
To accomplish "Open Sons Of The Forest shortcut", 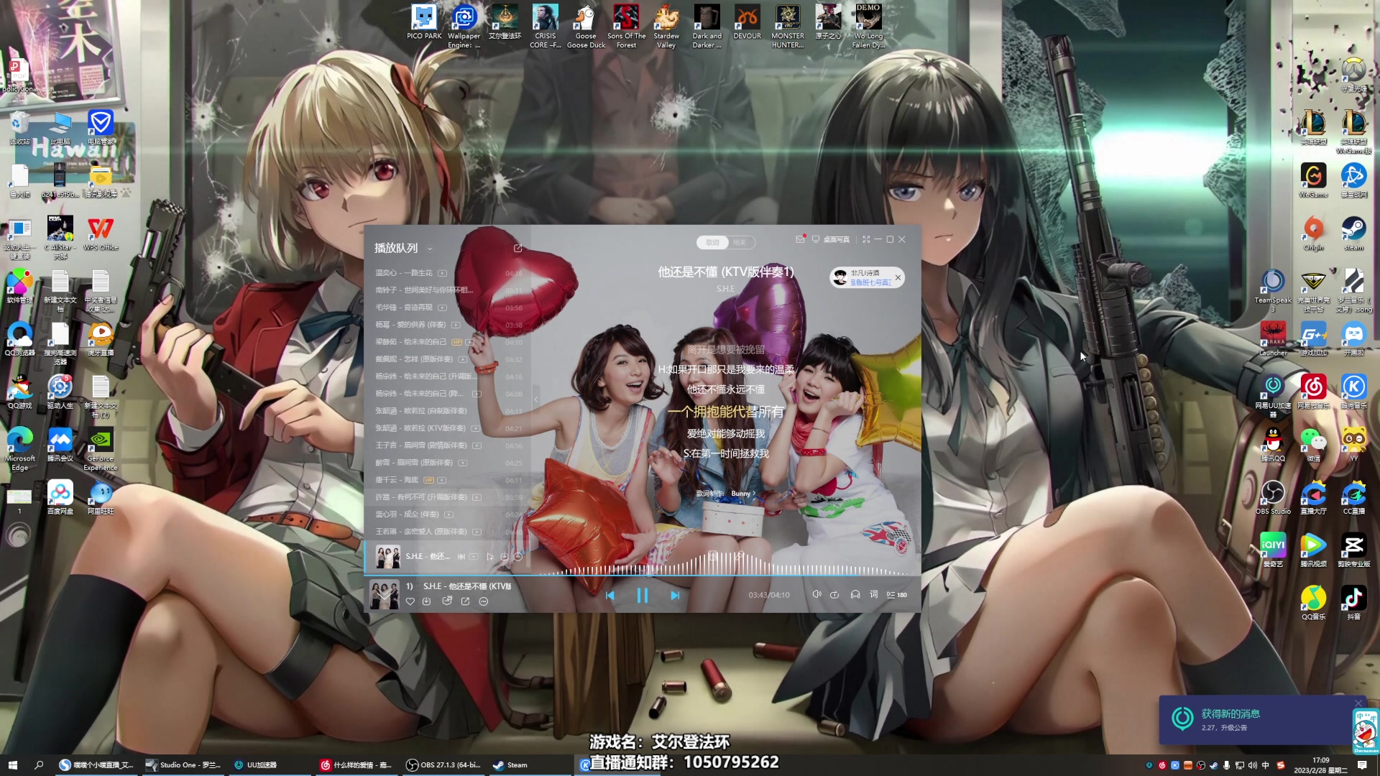I will (626, 26).
